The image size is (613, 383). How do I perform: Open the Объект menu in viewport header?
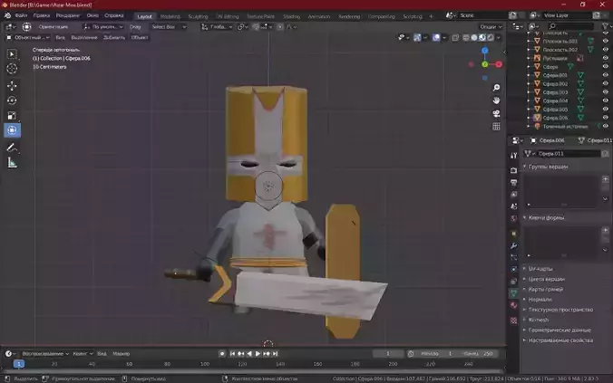140,37
